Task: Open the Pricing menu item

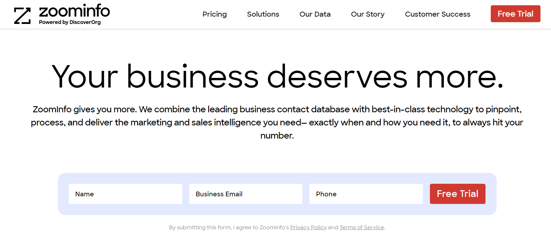Action: click(x=214, y=14)
